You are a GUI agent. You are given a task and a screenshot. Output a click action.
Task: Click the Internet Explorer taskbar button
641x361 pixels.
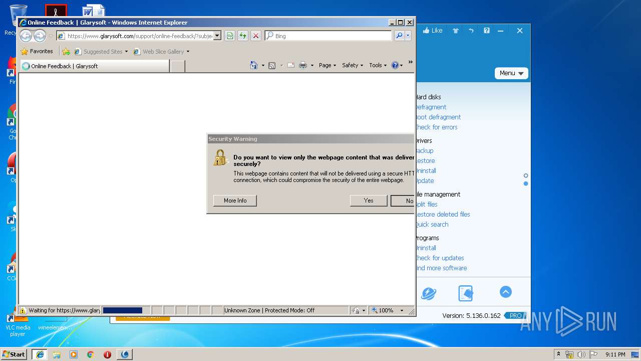tap(40, 354)
